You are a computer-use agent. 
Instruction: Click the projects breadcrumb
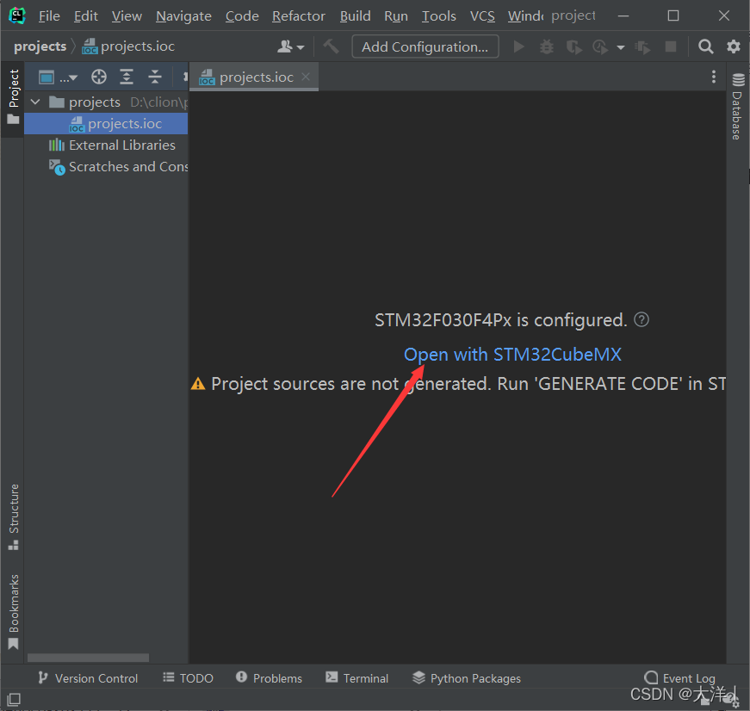tap(40, 46)
